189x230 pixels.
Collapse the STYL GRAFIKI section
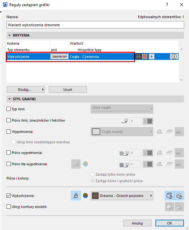(x=10, y=99)
